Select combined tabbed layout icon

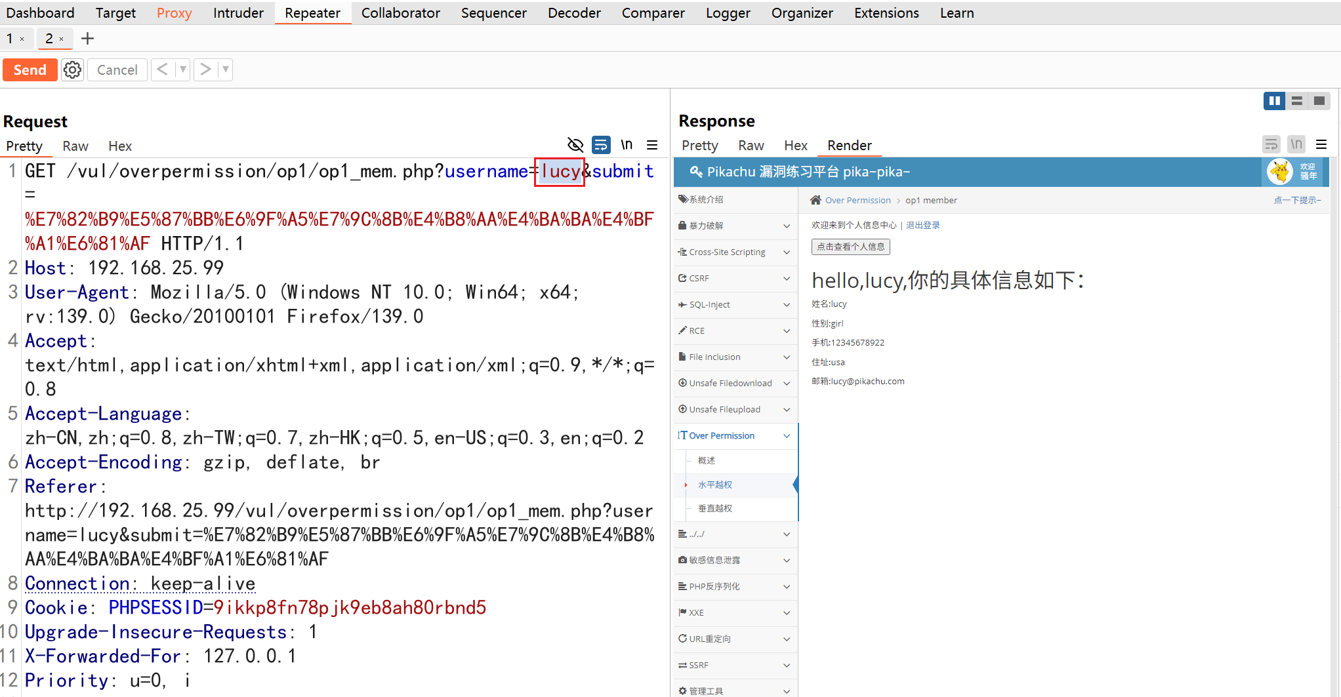1319,101
